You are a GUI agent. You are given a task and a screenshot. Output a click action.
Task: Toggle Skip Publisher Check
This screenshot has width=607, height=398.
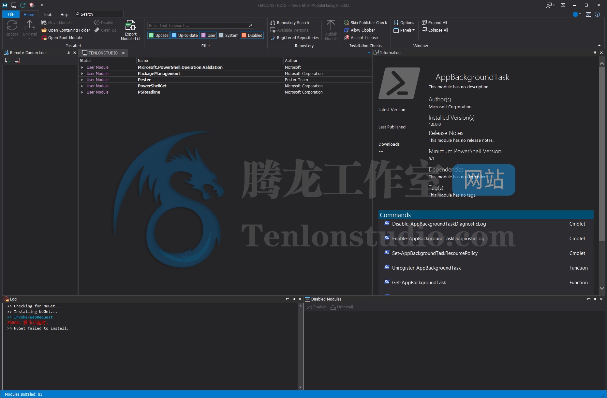365,22
